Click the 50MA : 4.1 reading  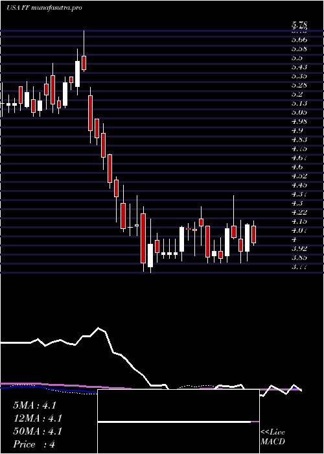click(38, 431)
